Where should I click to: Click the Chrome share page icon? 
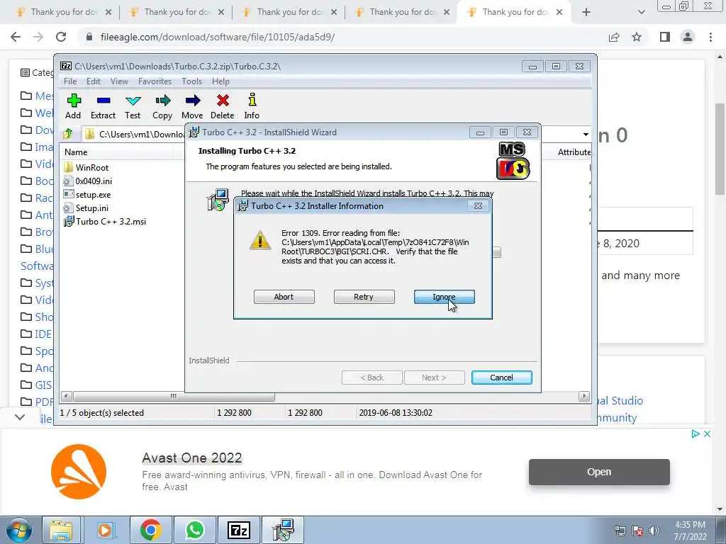point(614,37)
